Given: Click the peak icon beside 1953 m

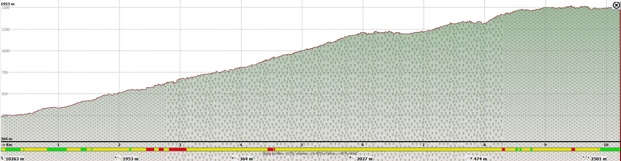Looking at the screenshot, I should point(117,158).
